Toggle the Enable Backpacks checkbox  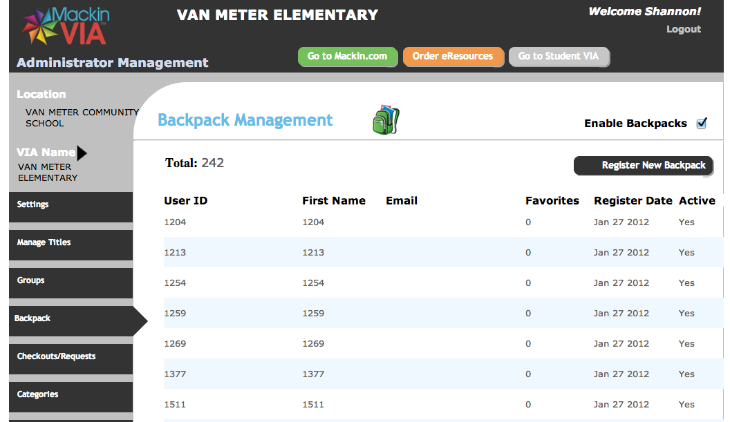point(702,123)
